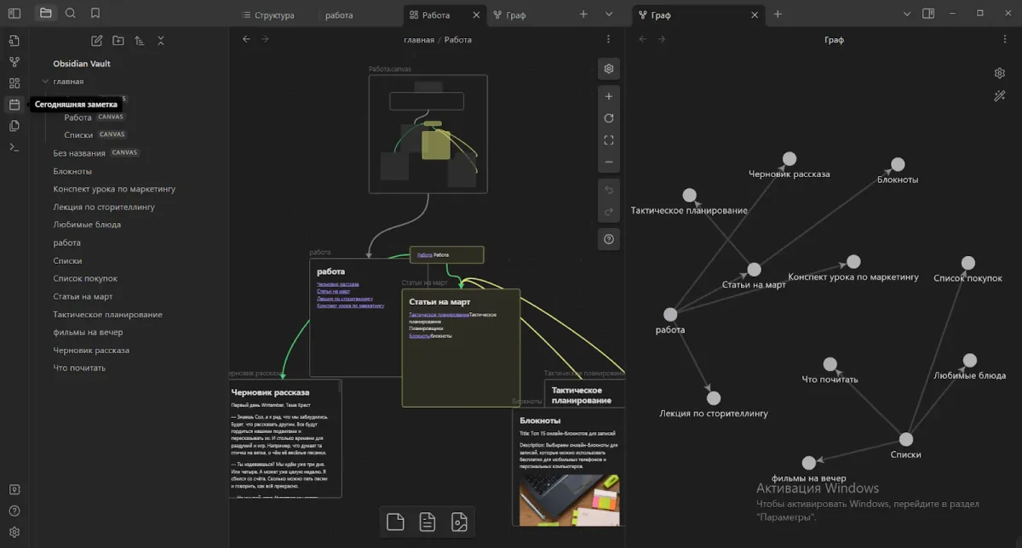This screenshot has height=548, width=1022.
Task: Start graph timelapse animation wand icon
Action: (x=1000, y=96)
